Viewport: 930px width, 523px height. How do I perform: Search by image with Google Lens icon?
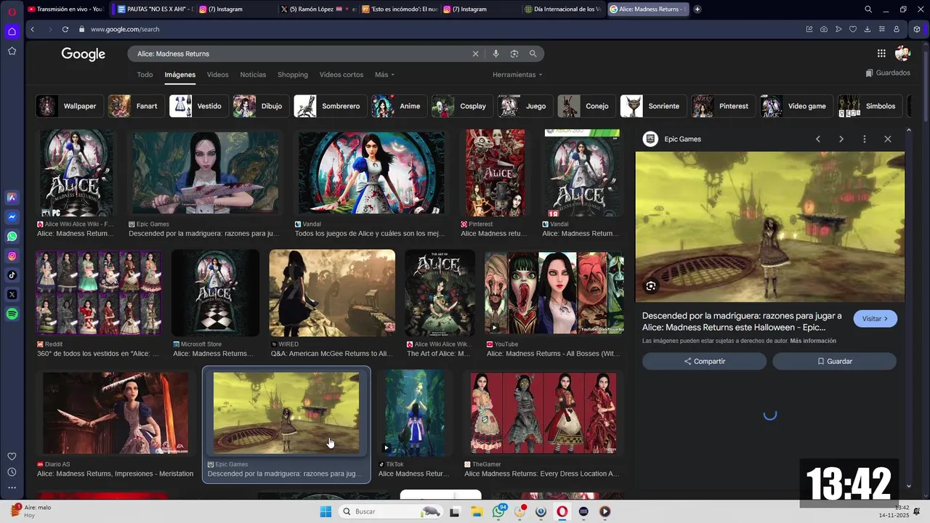tap(514, 54)
